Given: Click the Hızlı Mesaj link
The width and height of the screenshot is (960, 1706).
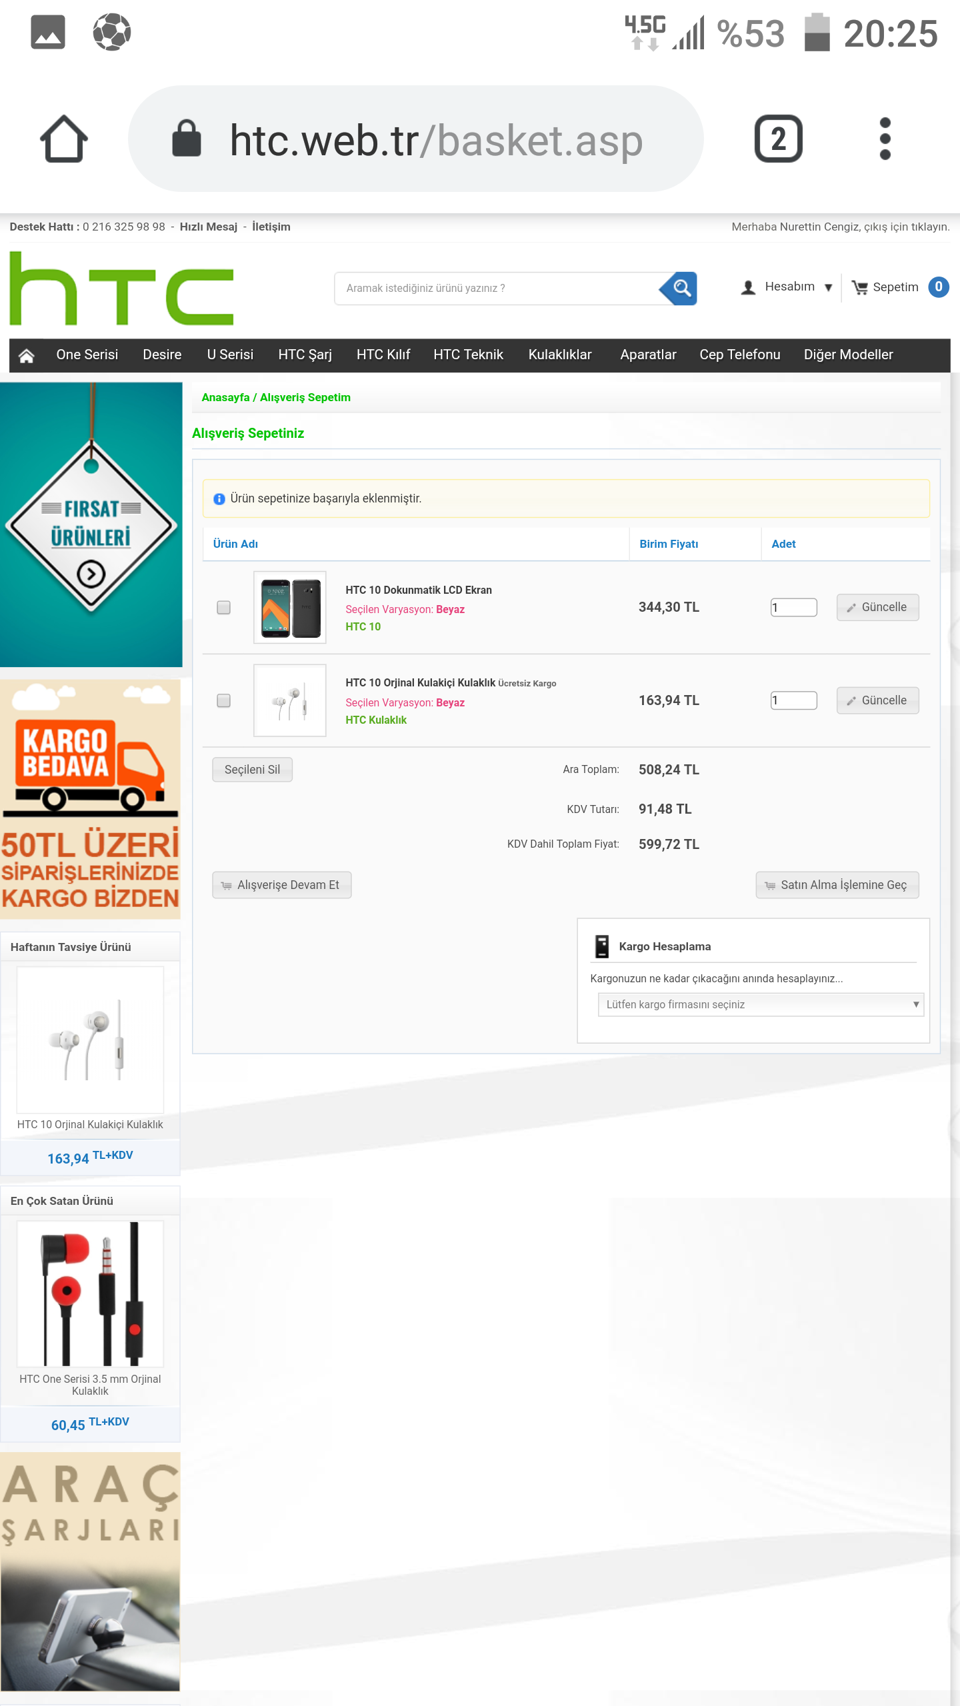Looking at the screenshot, I should tap(209, 227).
